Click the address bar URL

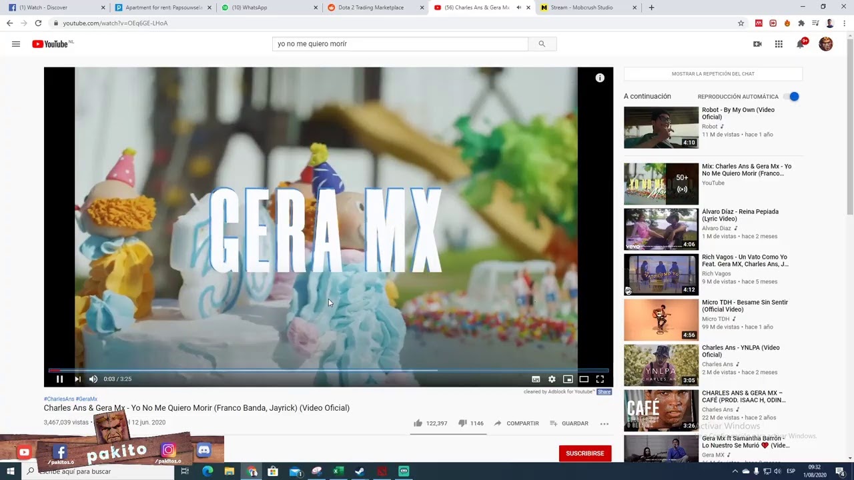[x=115, y=23]
